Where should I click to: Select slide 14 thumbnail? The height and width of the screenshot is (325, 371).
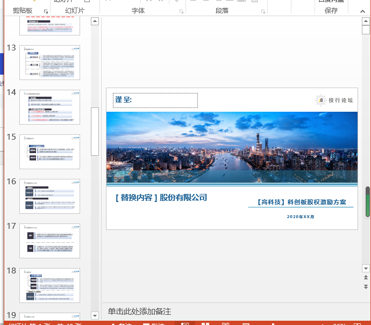49,107
